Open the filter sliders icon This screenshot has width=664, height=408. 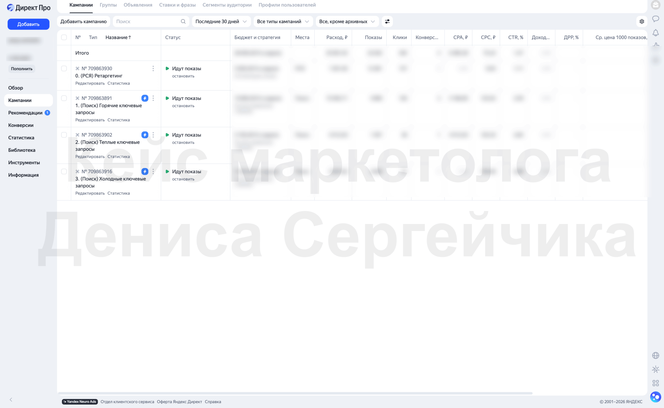(387, 22)
